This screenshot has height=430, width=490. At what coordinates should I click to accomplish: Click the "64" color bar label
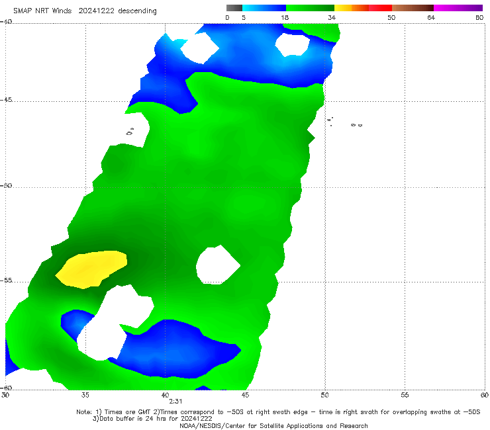pos(431,18)
